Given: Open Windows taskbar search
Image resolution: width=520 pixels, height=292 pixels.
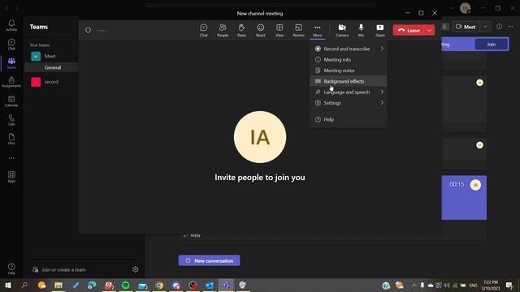Looking at the screenshot, I should coord(24,285).
